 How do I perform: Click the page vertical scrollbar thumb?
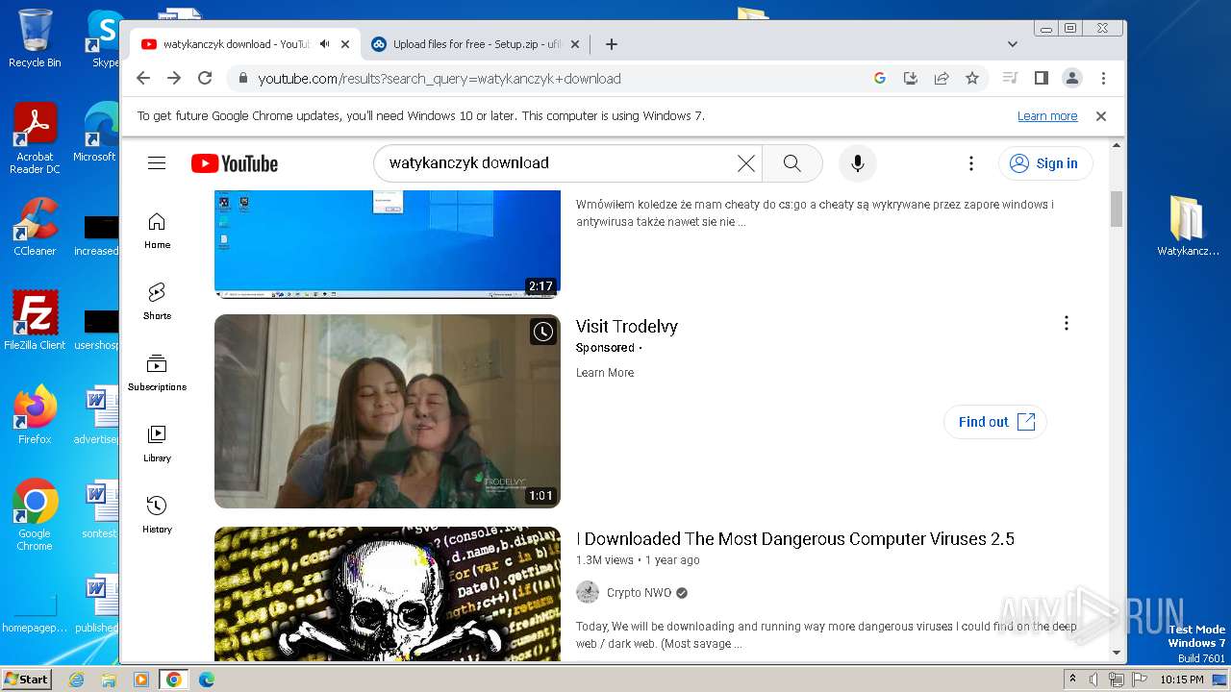(1117, 209)
